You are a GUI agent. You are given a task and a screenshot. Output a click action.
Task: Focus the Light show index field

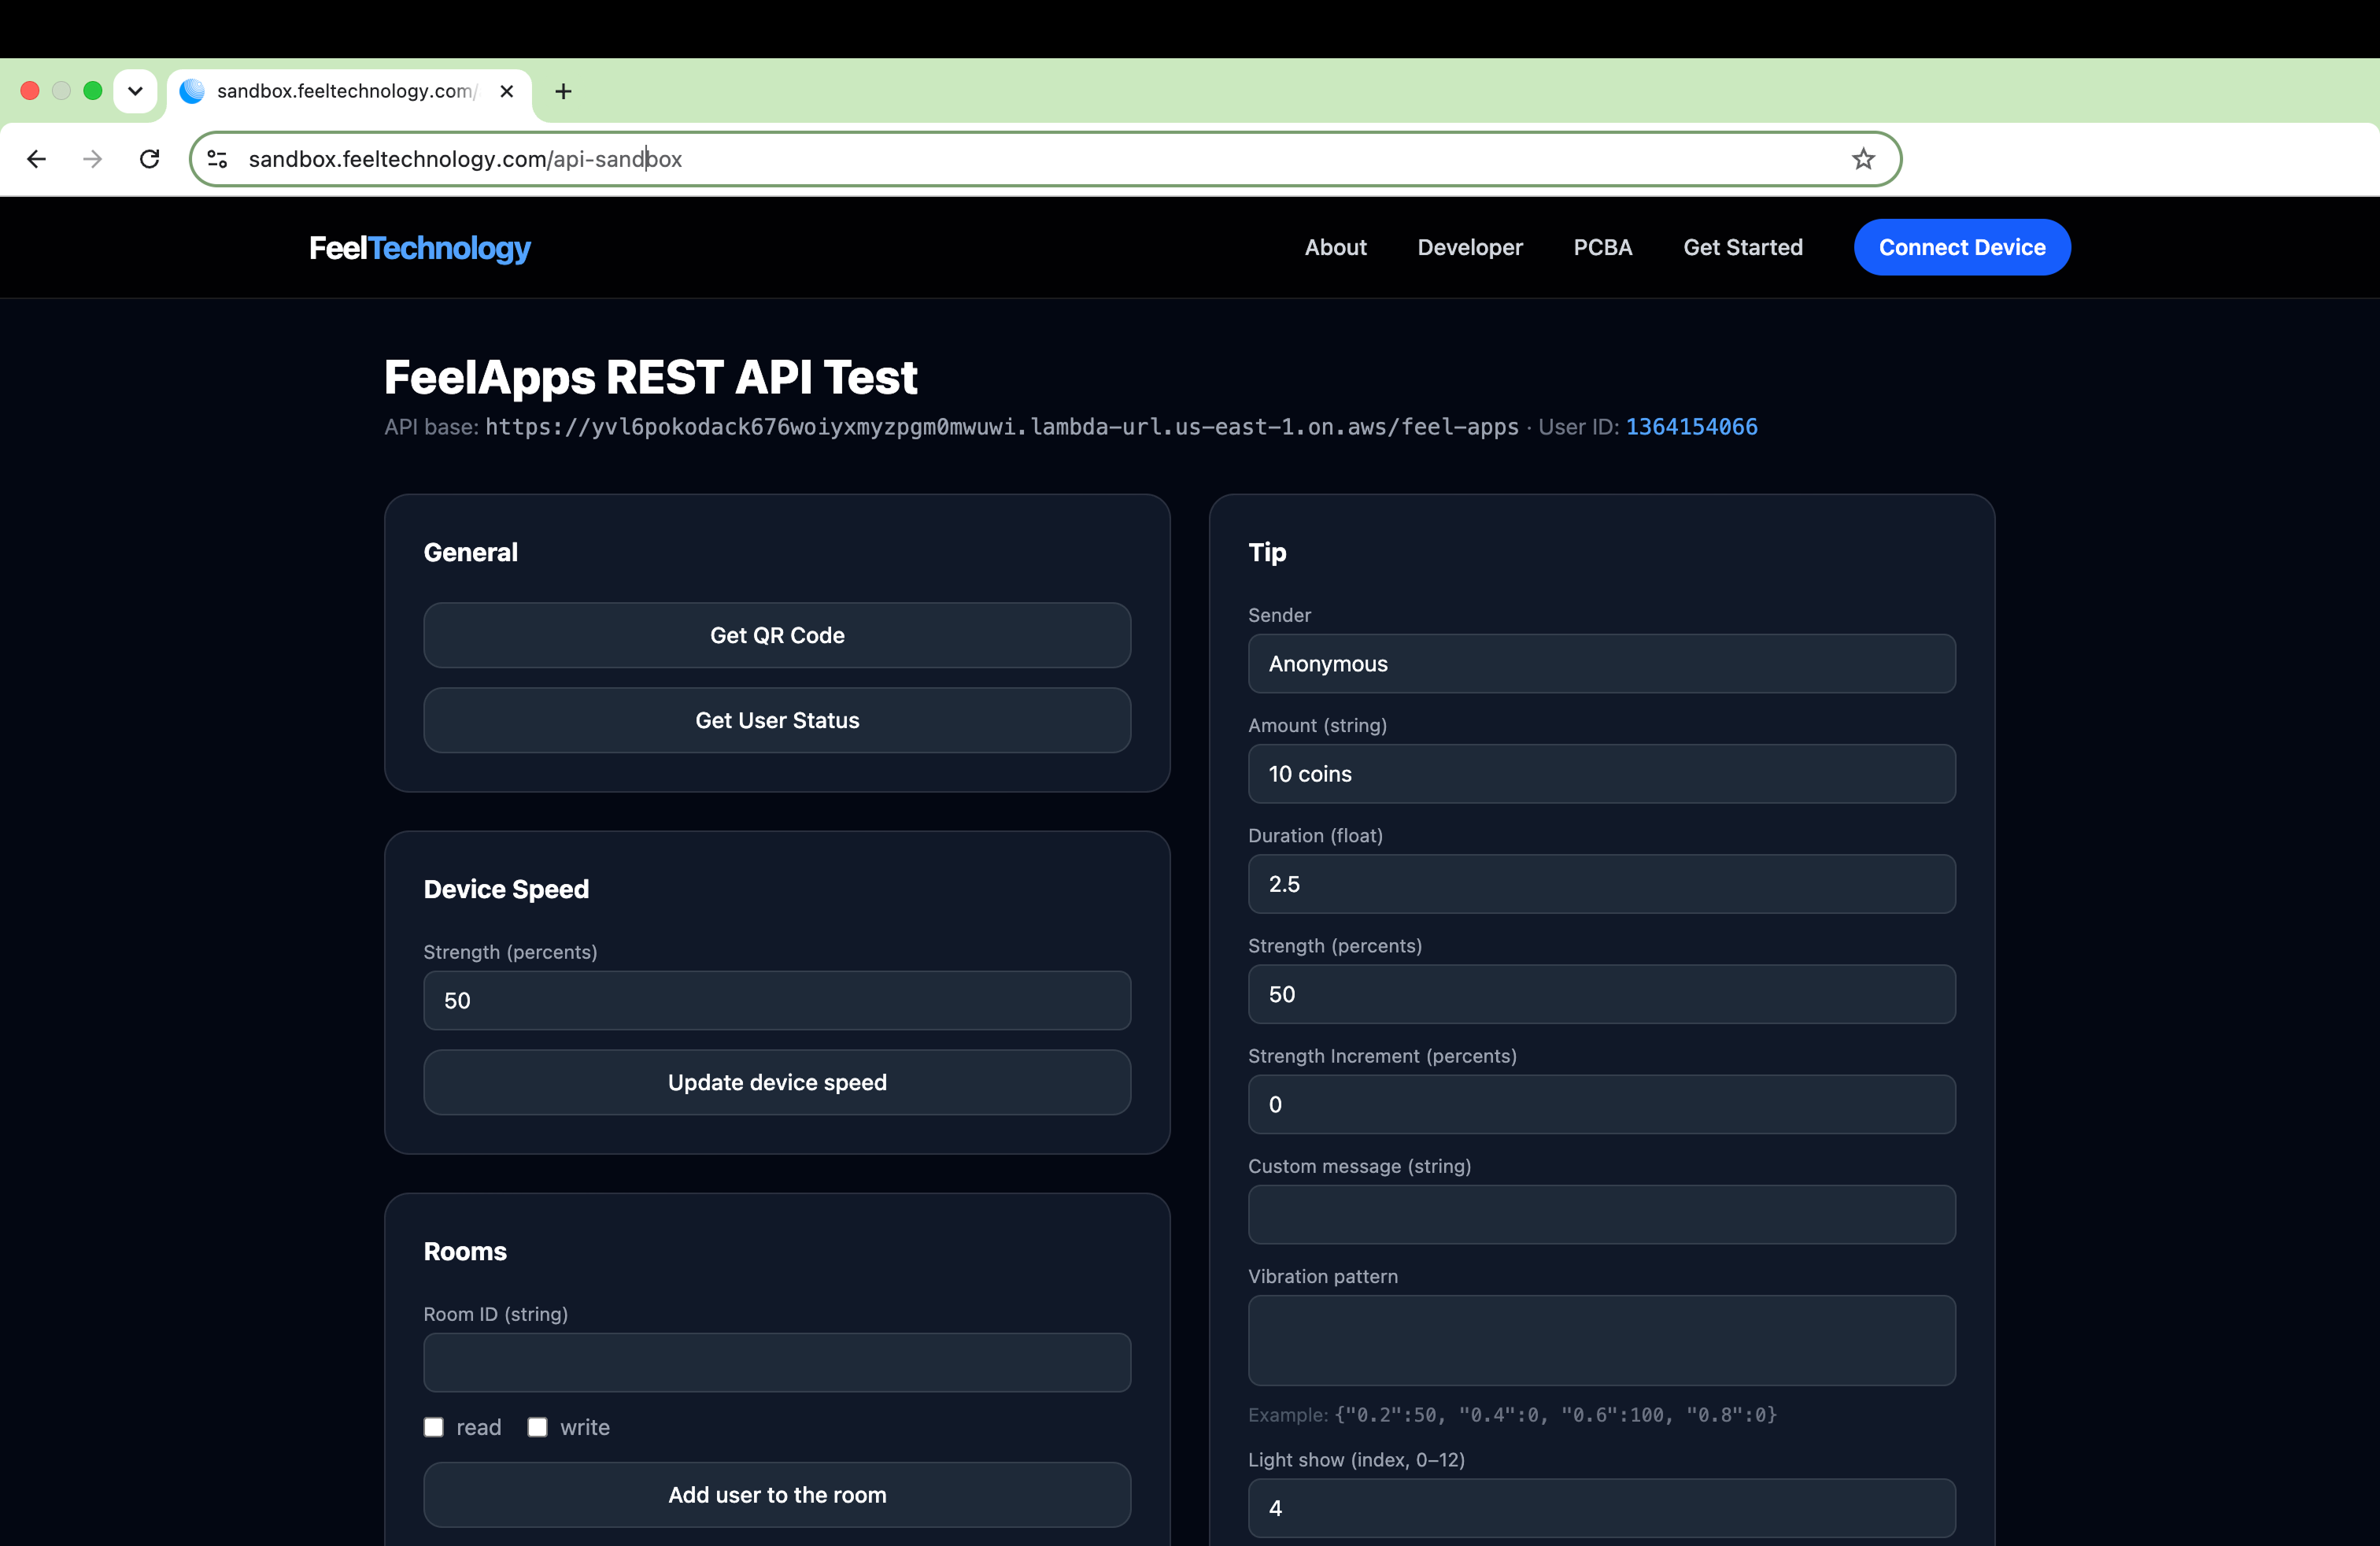tap(1601, 1508)
